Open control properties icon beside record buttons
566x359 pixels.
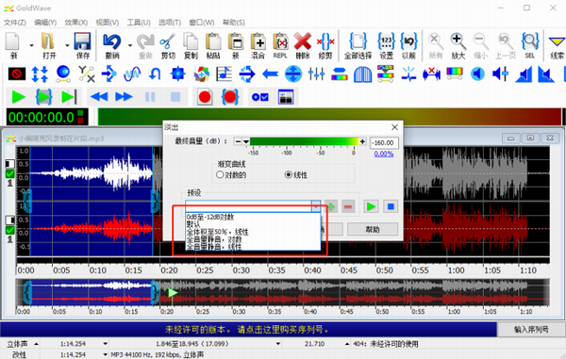[x=260, y=97]
